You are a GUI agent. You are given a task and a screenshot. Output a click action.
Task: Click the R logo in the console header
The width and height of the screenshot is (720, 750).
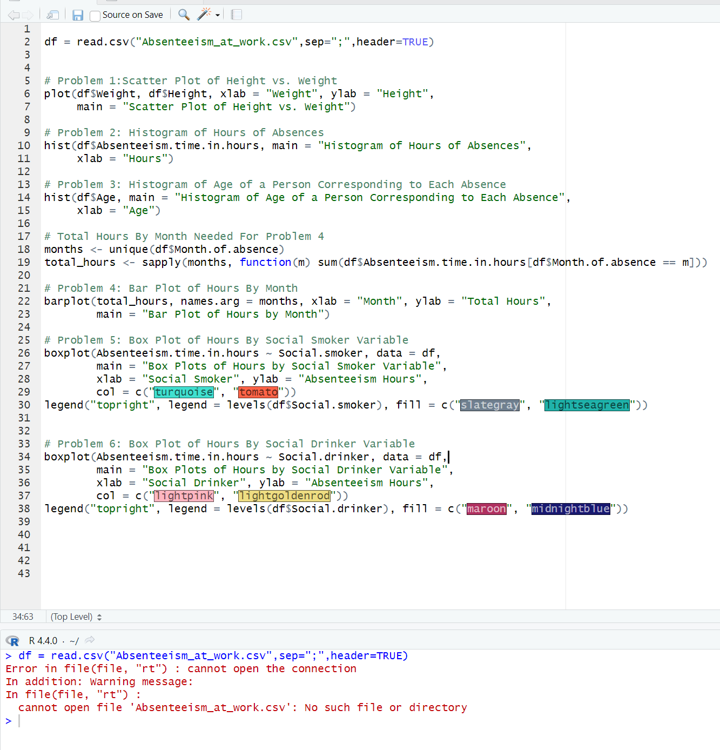tap(12, 640)
